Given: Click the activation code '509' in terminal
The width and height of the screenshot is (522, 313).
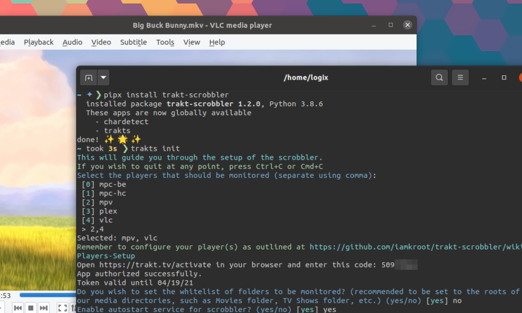Looking at the screenshot, I should (388, 265).
